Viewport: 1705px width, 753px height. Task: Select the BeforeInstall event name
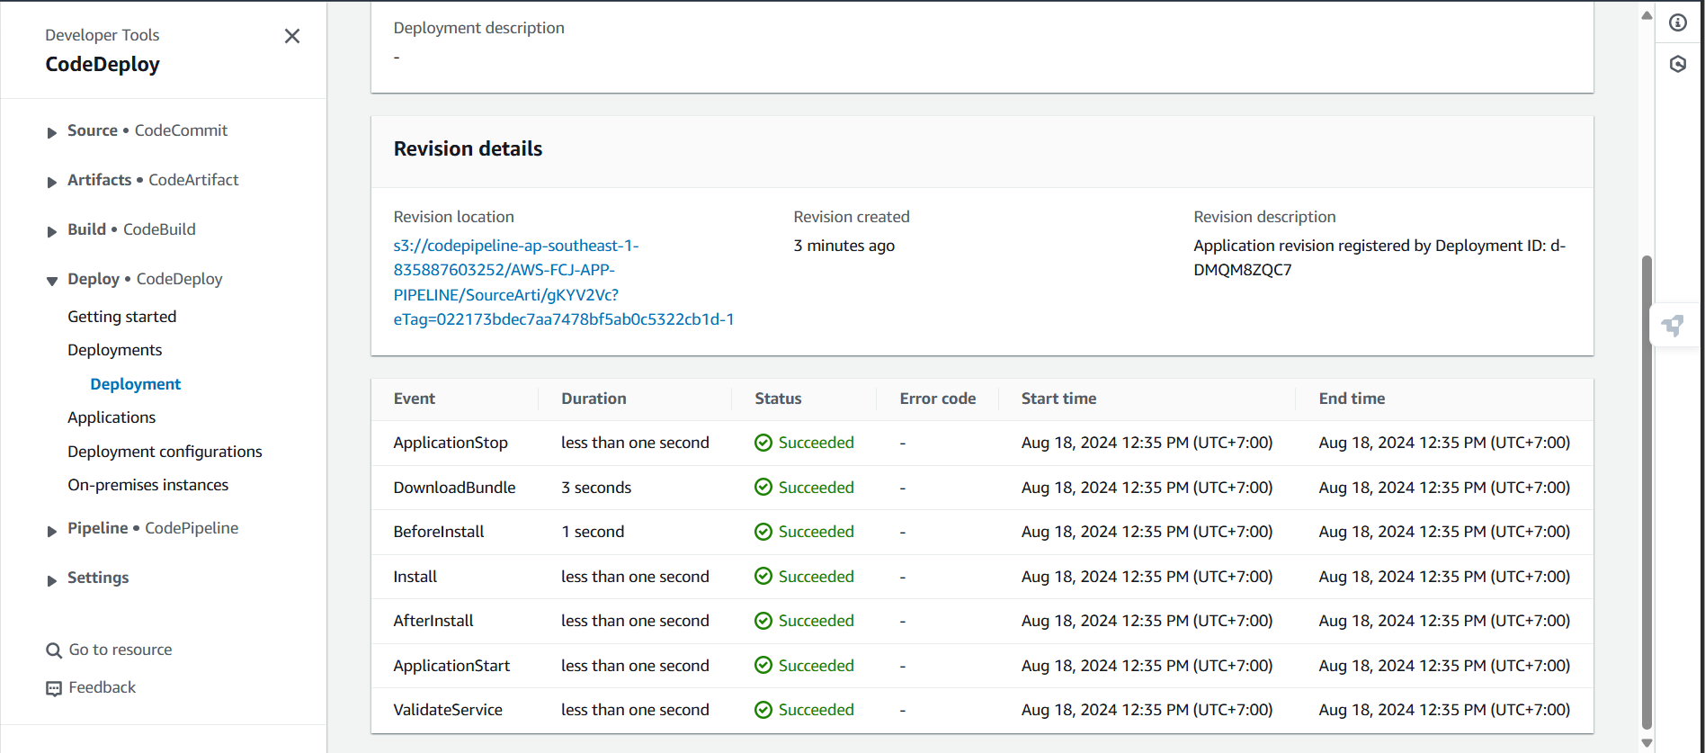[438, 532]
